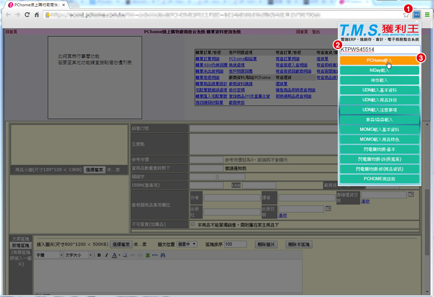
Task: Click the friDay載入 button
Action: [379, 70]
